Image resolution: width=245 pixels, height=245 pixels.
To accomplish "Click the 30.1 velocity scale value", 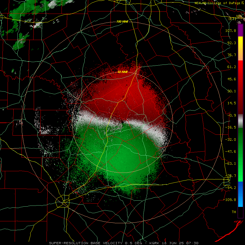I will 232,91.
